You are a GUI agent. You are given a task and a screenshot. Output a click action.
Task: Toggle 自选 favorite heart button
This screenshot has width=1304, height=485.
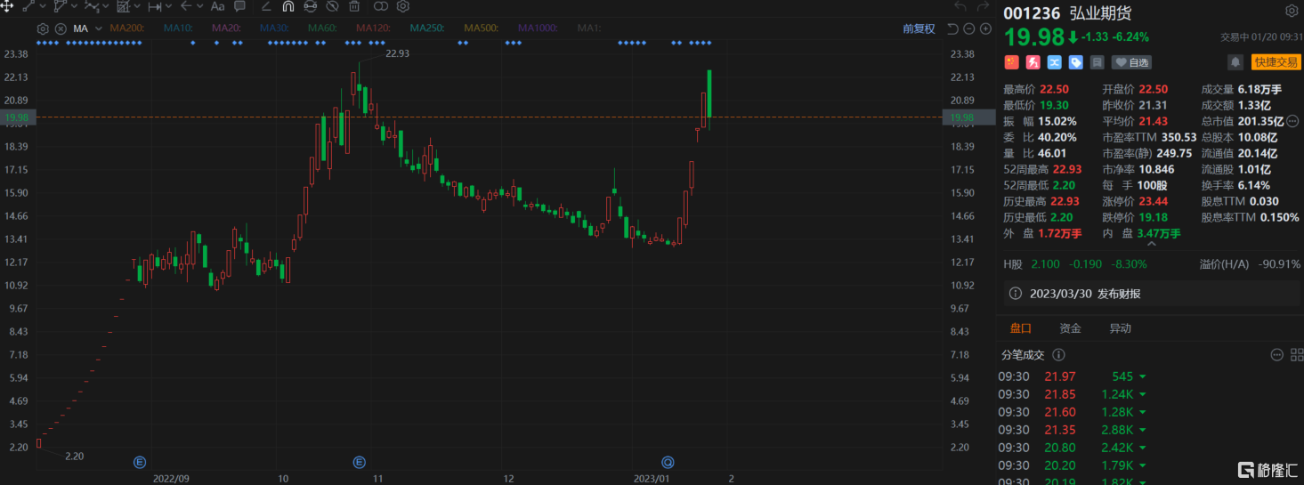(1131, 62)
